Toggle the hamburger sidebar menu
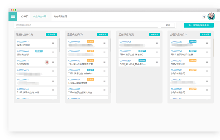 click(x=13, y=16)
